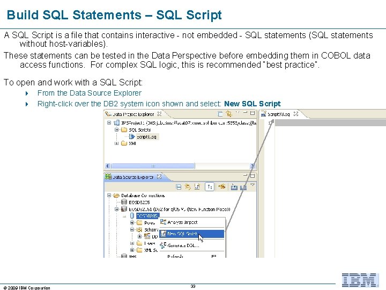This screenshot has width=386, height=290.
Task: Click the script1.sql file icon
Action: 132,136
